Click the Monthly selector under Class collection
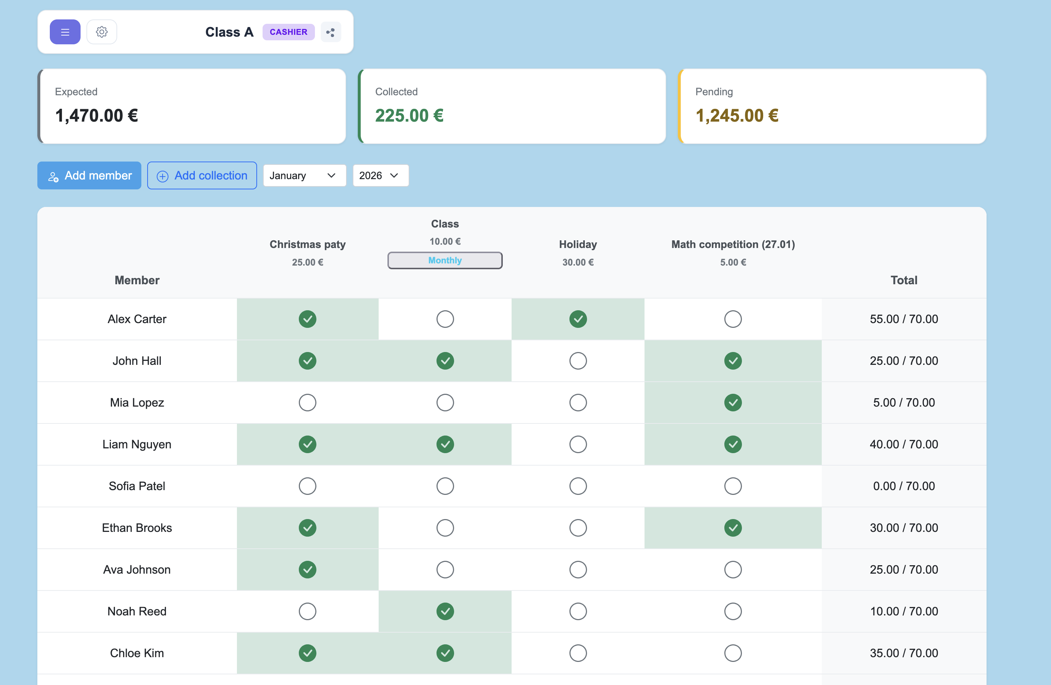Screen dimensions: 1051x685 [445, 260]
